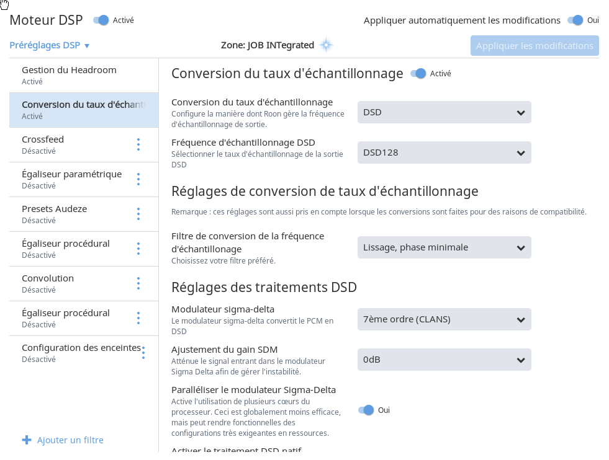609x460 pixels.
Task: Open the Égaliseur paramétrique three-dot menu
Action: [138, 179]
